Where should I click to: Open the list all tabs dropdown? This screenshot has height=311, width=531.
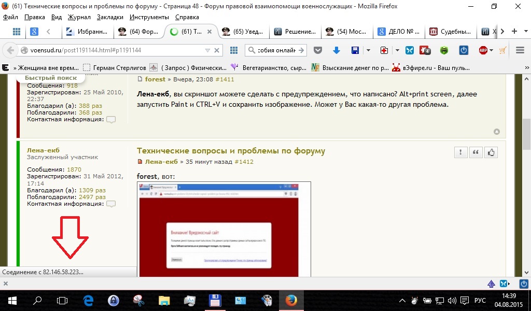526,31
